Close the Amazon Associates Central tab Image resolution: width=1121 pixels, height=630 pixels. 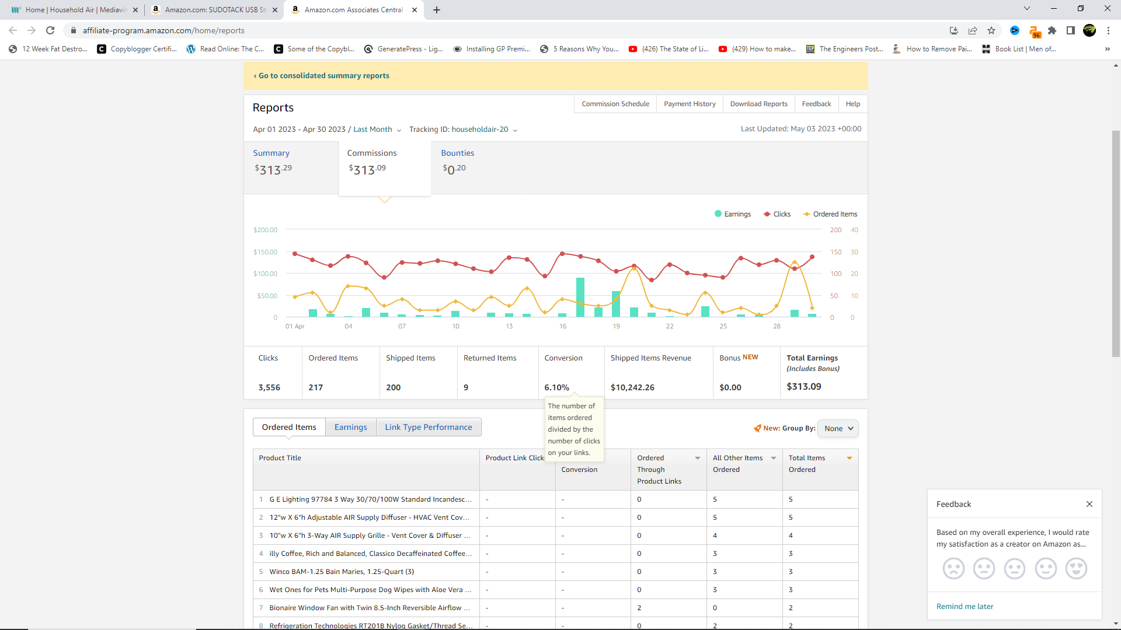coord(415,10)
